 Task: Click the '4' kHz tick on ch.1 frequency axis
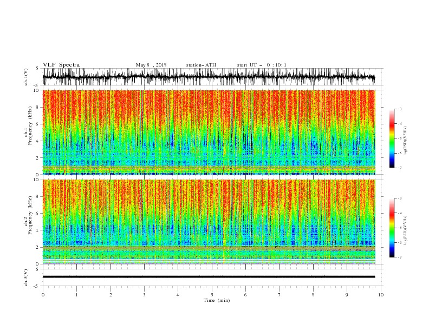tap(38, 141)
